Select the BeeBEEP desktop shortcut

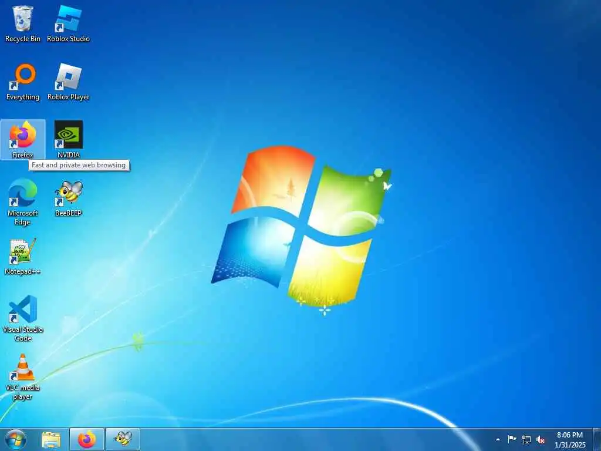[68, 198]
